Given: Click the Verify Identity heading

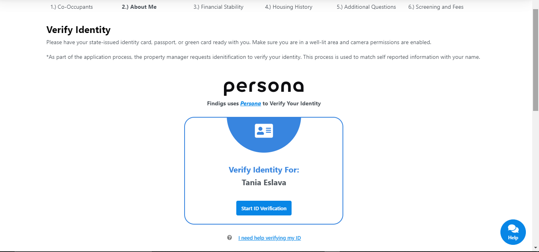Looking at the screenshot, I should [x=78, y=30].
